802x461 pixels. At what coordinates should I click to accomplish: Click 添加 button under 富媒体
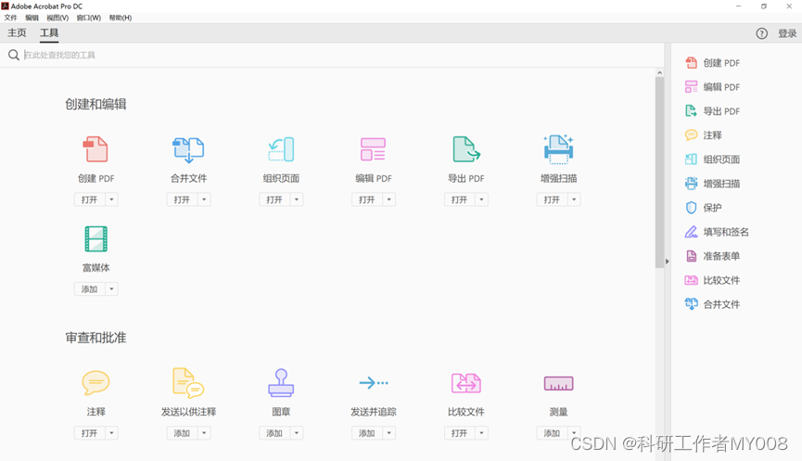point(90,289)
